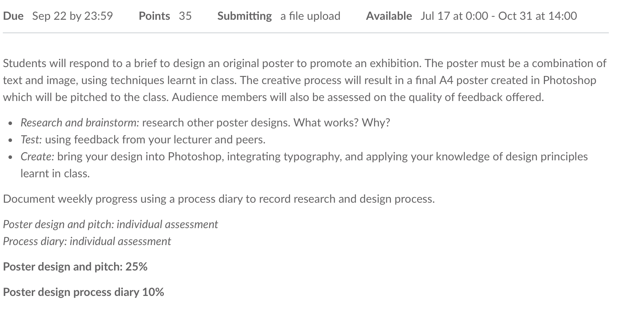Click the due date 'Sep 22 by 23:59'

pos(72,16)
